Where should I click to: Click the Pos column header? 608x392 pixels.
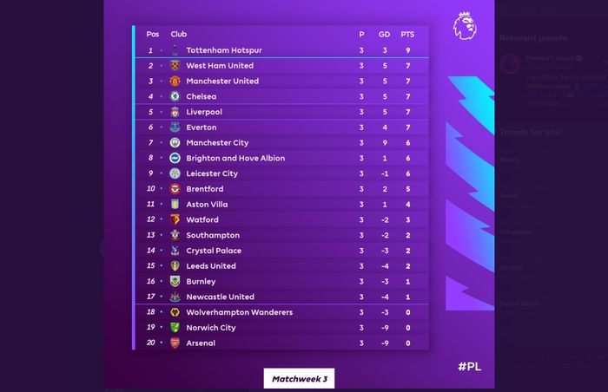153,34
